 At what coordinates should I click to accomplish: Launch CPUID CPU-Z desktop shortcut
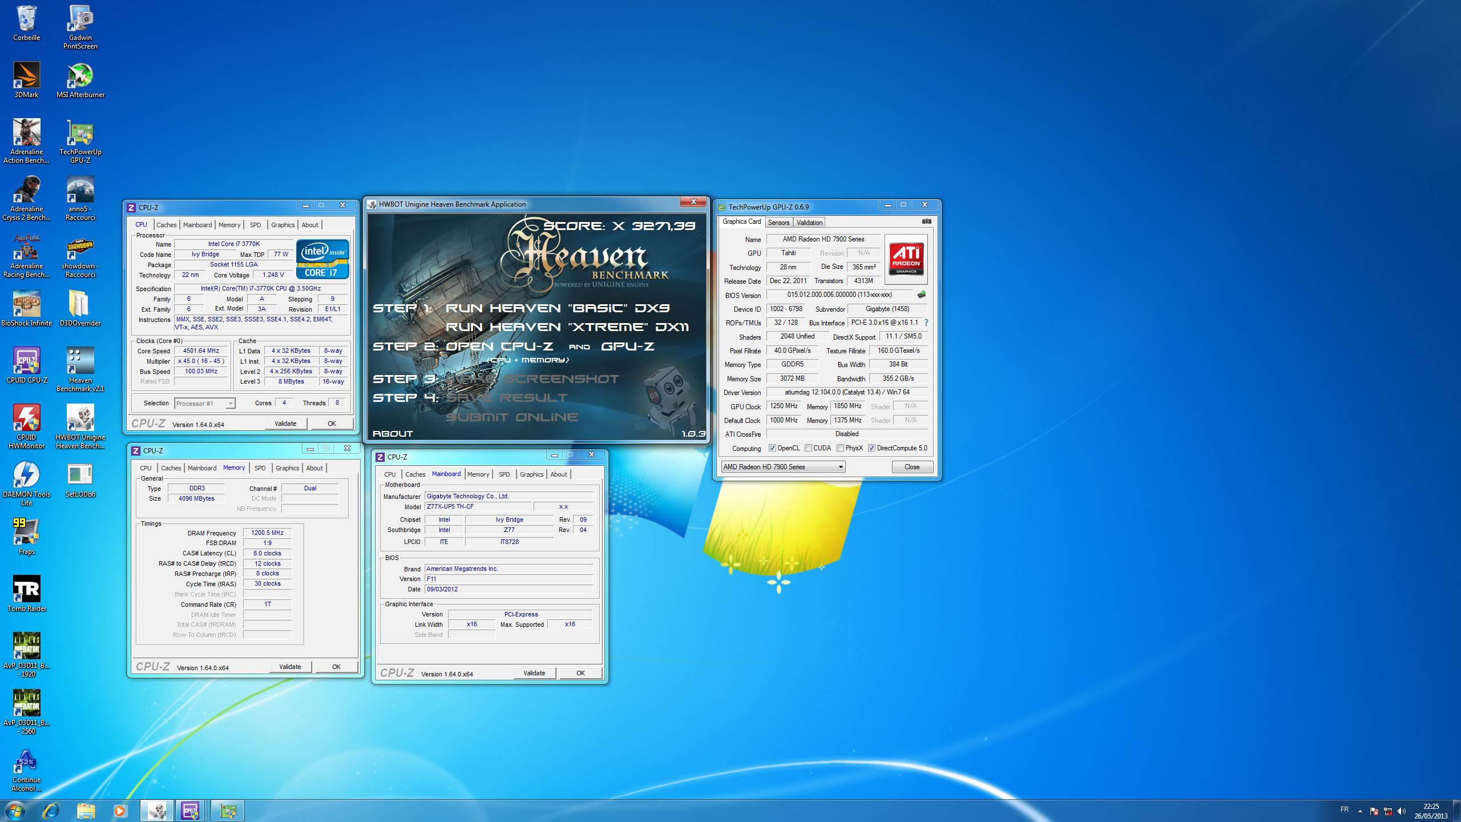(x=26, y=365)
